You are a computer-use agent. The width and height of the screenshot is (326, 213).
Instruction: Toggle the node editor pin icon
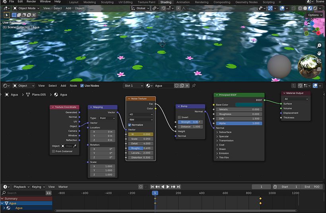tap(194, 86)
